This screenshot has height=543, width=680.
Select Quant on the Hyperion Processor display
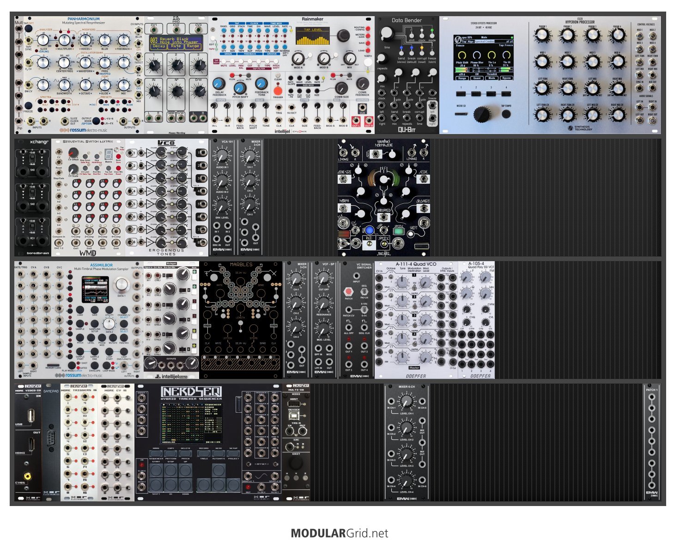point(477,78)
